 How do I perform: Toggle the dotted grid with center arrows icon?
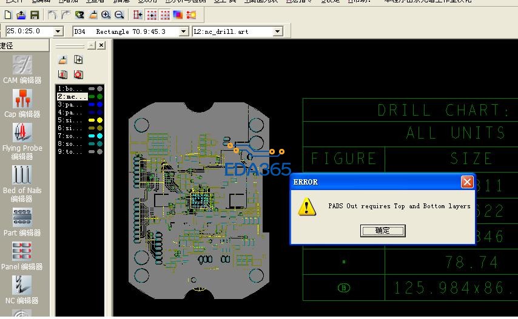point(152,15)
